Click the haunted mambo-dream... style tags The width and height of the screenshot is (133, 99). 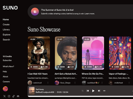pyautogui.click(x=38, y=78)
